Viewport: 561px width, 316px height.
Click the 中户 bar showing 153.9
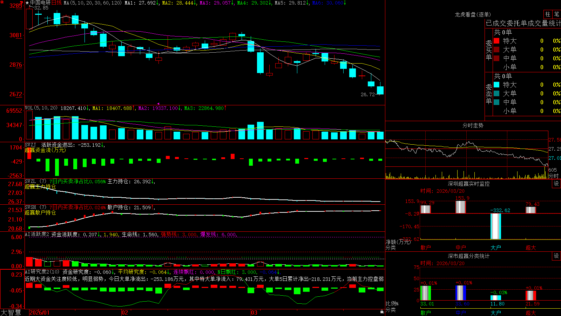click(x=460, y=207)
